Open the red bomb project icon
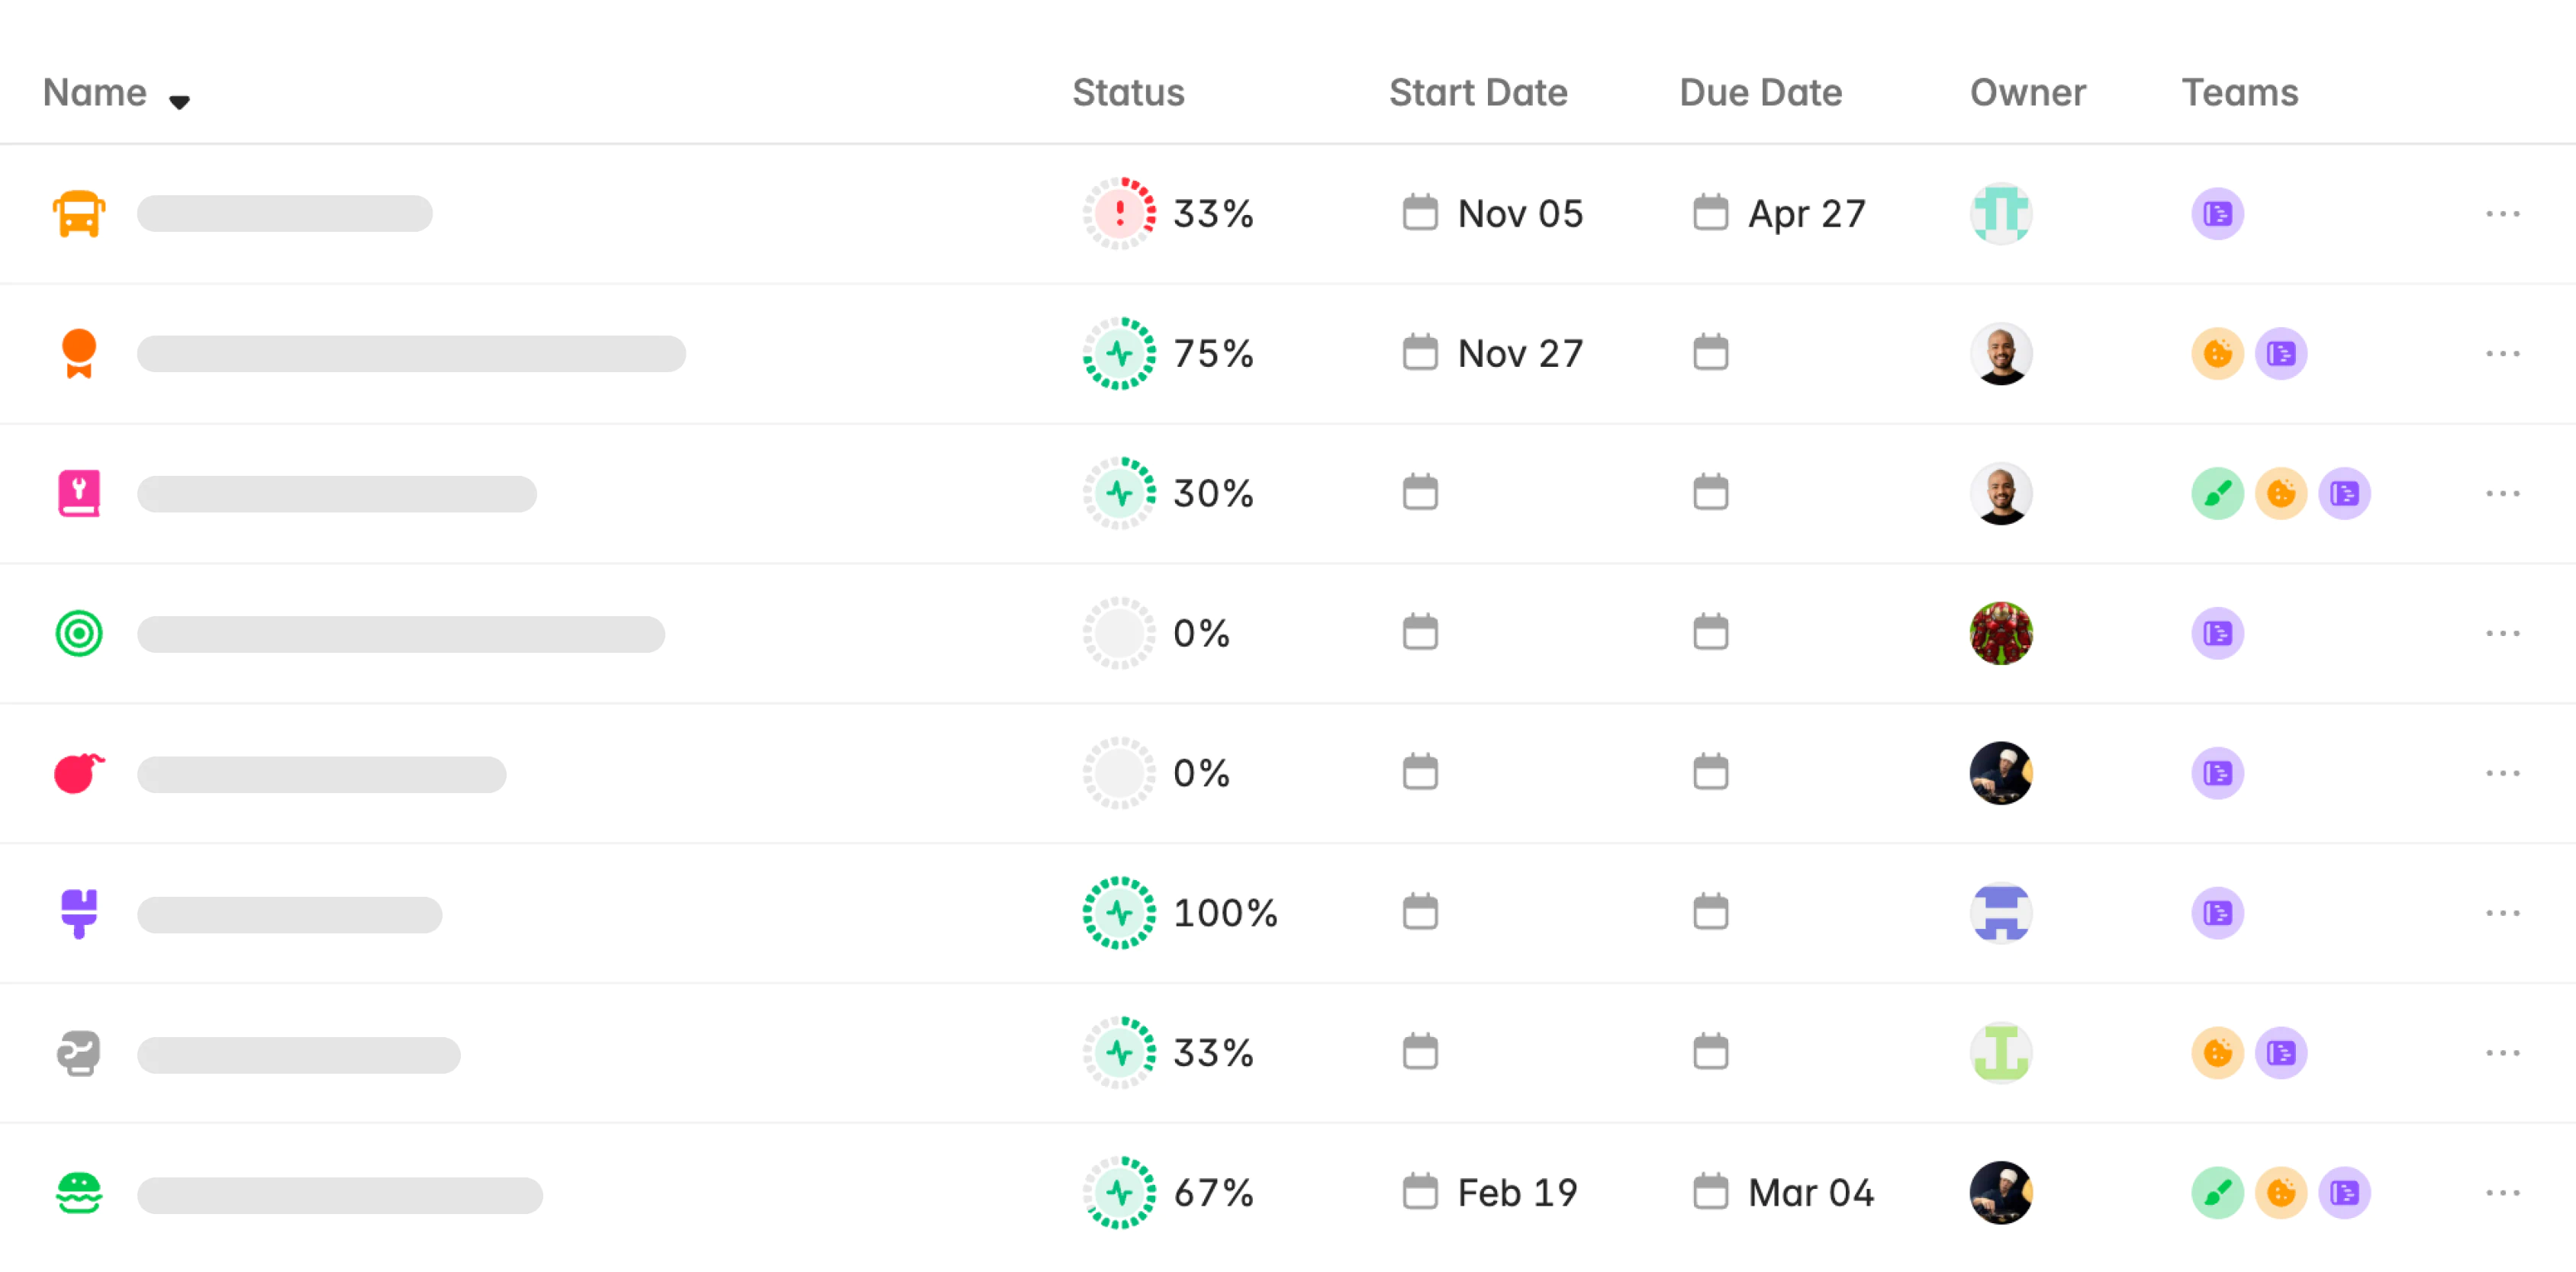This screenshot has height=1272, width=2576. coord(79,773)
